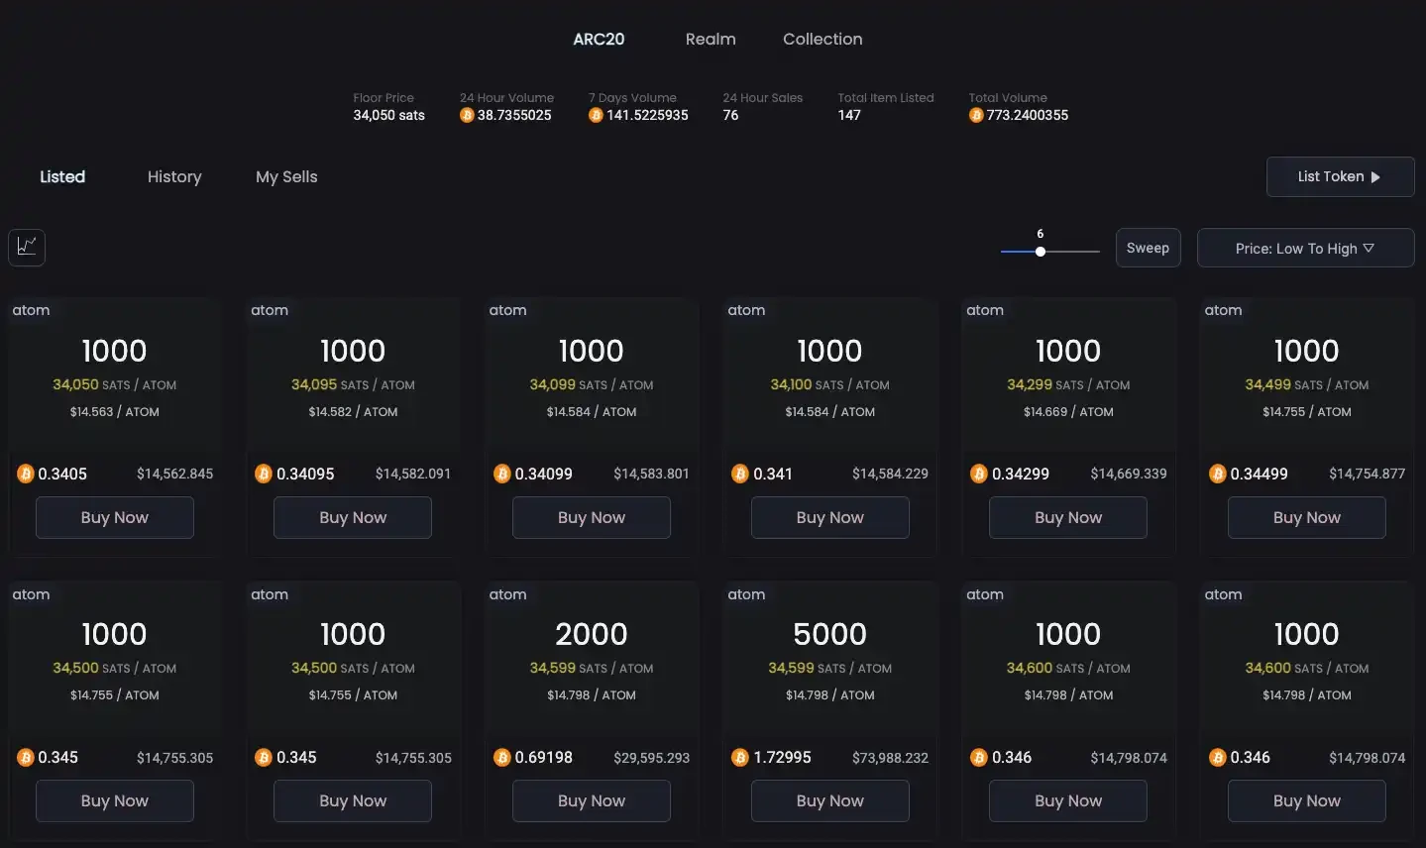Buy the 5000 atom listing
Viewport: 1426px width, 848px height.
(x=829, y=800)
